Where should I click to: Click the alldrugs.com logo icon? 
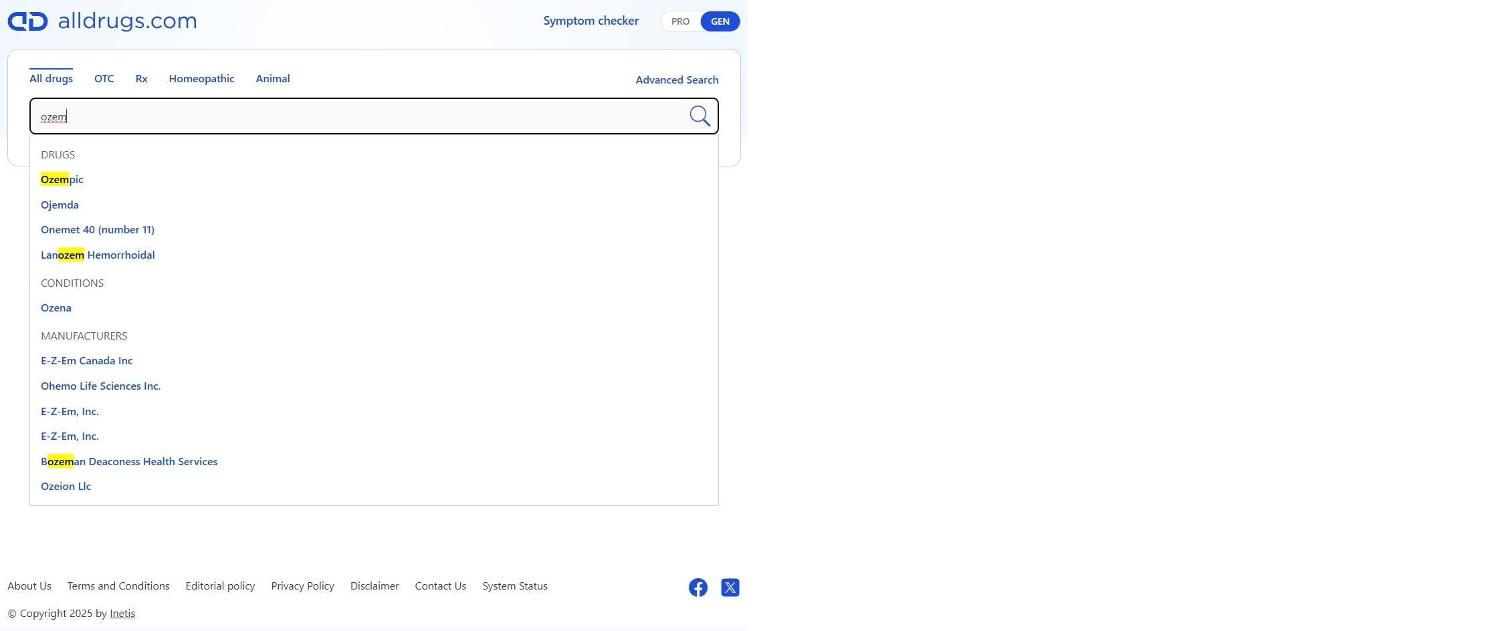(27, 21)
